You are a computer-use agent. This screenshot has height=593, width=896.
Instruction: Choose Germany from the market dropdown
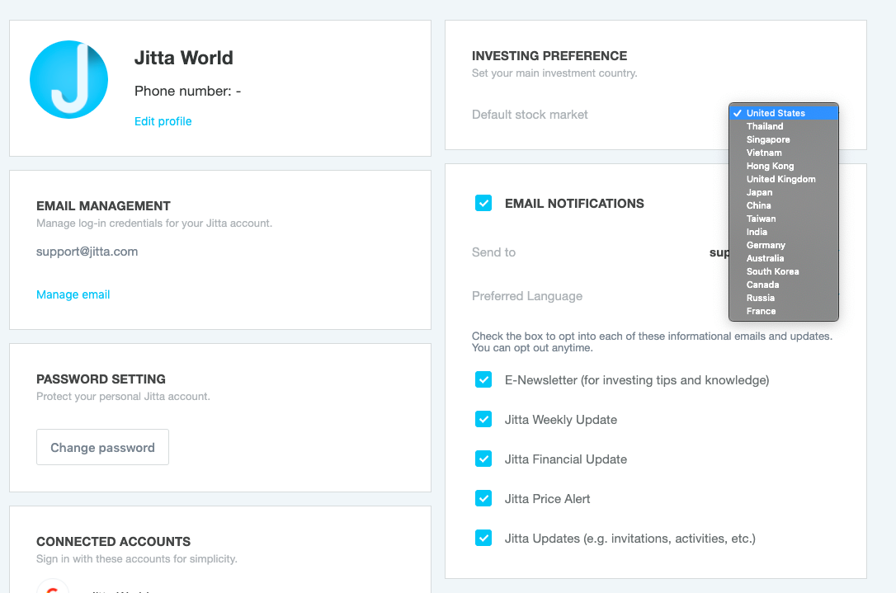[x=766, y=245]
